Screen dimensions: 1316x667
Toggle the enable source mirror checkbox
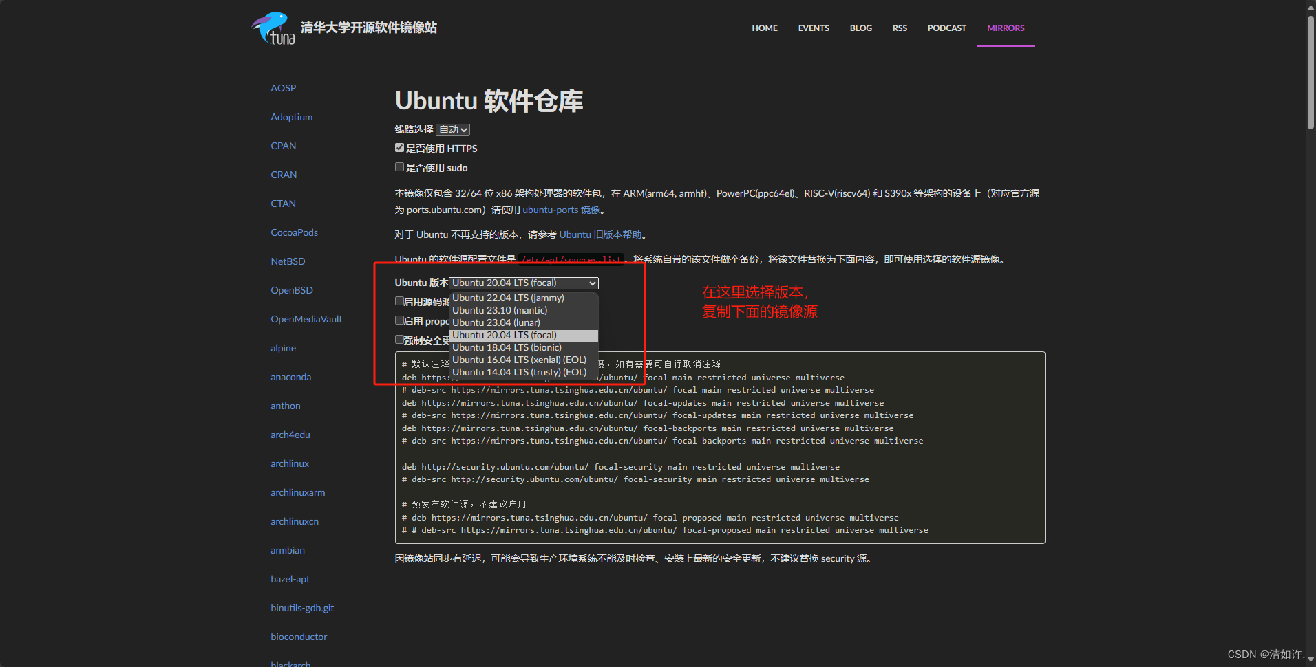tap(399, 301)
